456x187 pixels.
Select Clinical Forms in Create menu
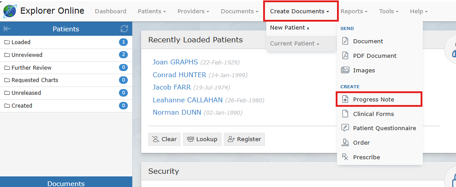tap(373, 114)
